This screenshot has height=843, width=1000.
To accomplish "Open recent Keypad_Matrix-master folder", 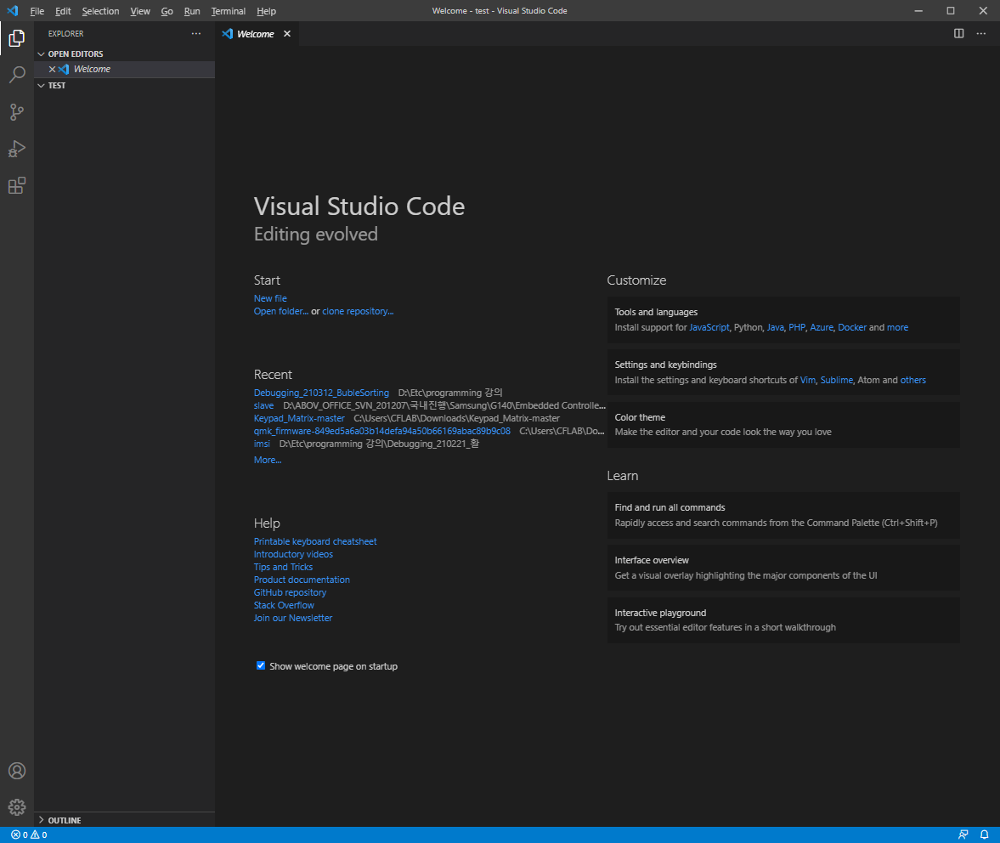I will click(x=299, y=418).
